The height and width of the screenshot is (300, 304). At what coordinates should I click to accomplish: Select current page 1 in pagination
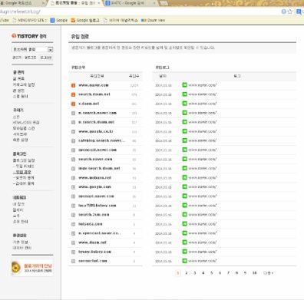(x=178, y=273)
